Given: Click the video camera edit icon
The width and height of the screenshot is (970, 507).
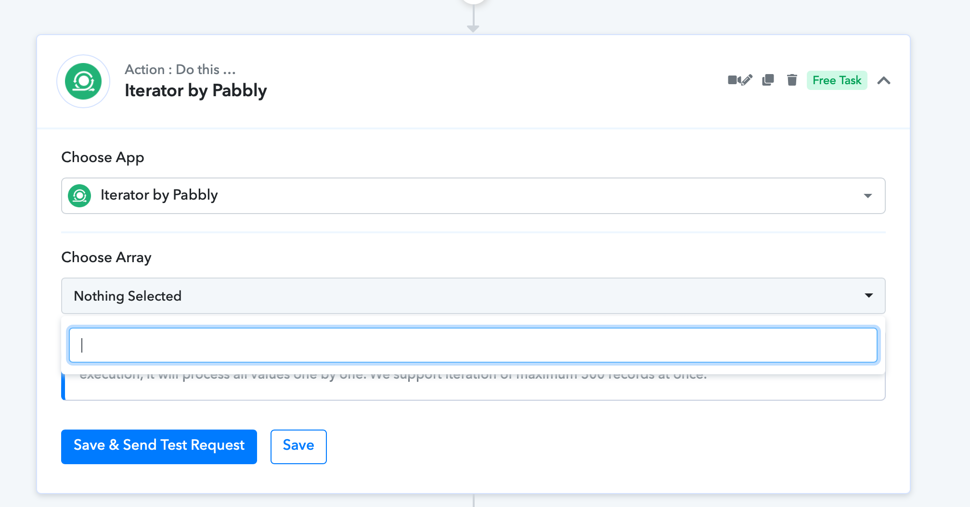Looking at the screenshot, I should [740, 80].
